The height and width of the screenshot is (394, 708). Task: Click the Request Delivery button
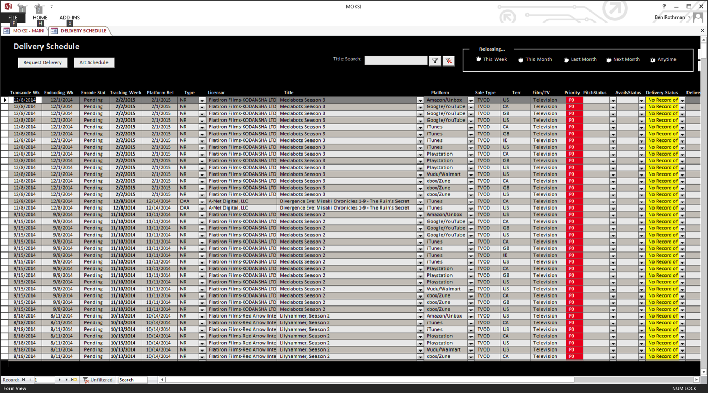click(x=42, y=62)
